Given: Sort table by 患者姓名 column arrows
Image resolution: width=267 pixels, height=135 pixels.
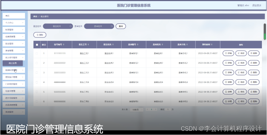Looking at the screenshot, I should 162,45.
